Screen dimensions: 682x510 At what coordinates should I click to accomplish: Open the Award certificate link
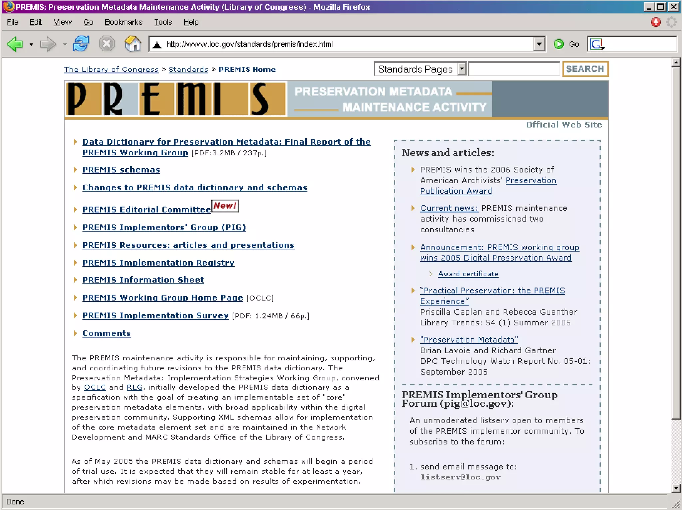point(468,274)
